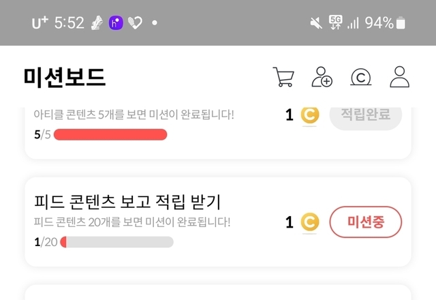Tap the add friend invite icon

321,77
